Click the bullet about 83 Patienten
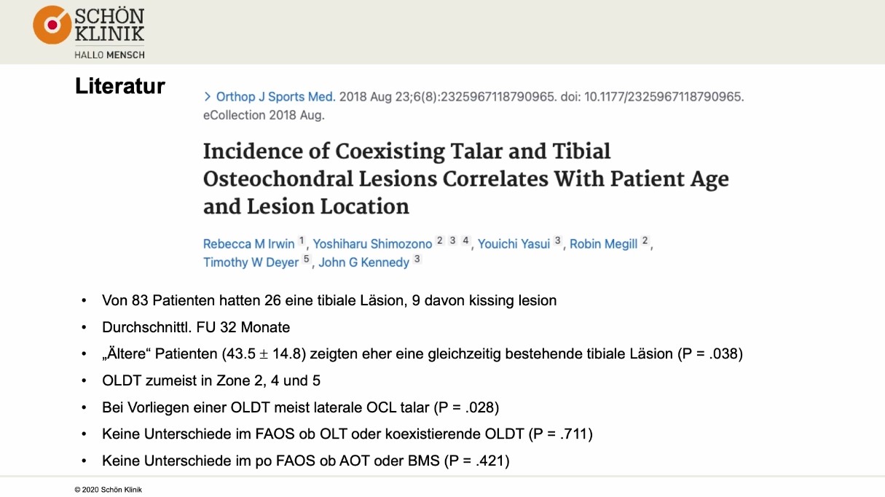 [329, 300]
